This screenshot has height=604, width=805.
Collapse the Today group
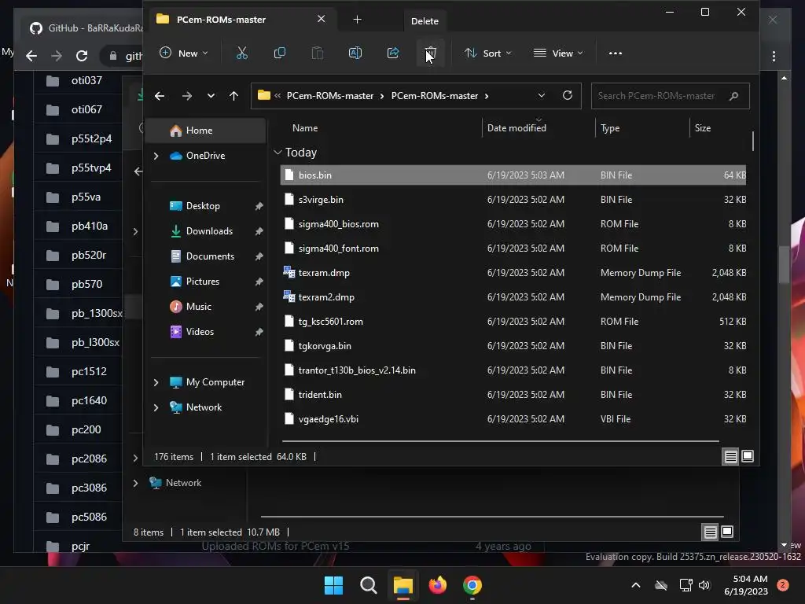pyautogui.click(x=278, y=152)
